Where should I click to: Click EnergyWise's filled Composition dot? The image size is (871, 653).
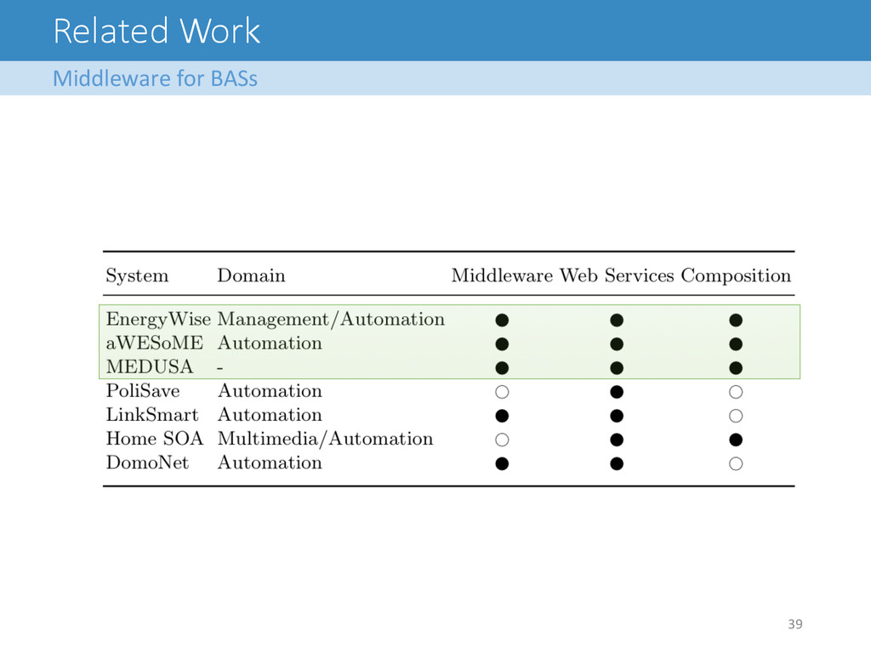pyautogui.click(x=736, y=321)
